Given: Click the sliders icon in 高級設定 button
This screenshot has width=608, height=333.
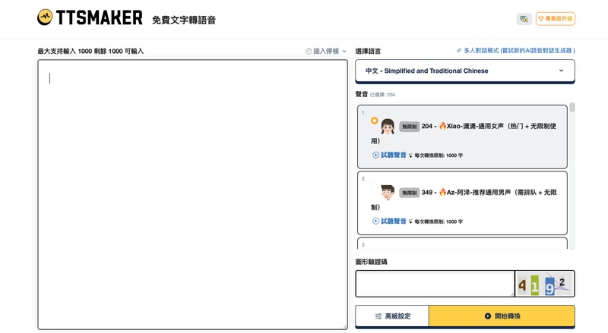Looking at the screenshot, I should [x=378, y=316].
